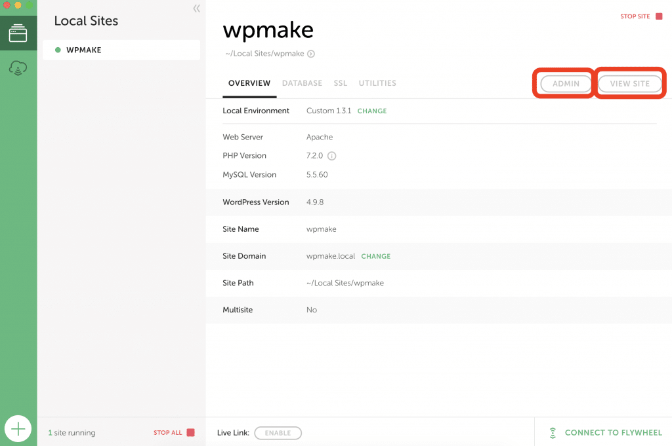The height and width of the screenshot is (446, 672).
Task: Add a new site with plus button
Action: coord(18,428)
